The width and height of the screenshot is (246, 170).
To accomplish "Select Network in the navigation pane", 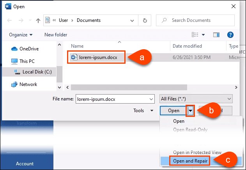I will point(28,84).
